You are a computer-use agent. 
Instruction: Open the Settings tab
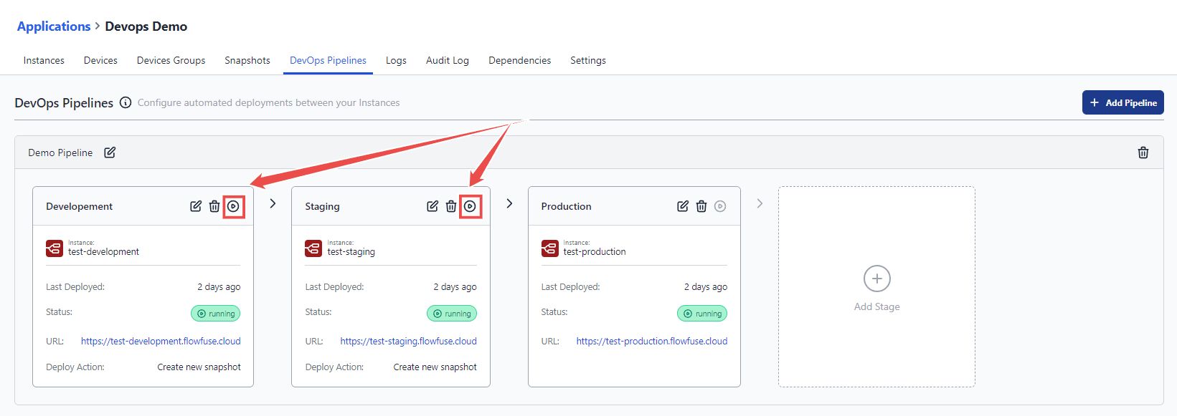(588, 60)
